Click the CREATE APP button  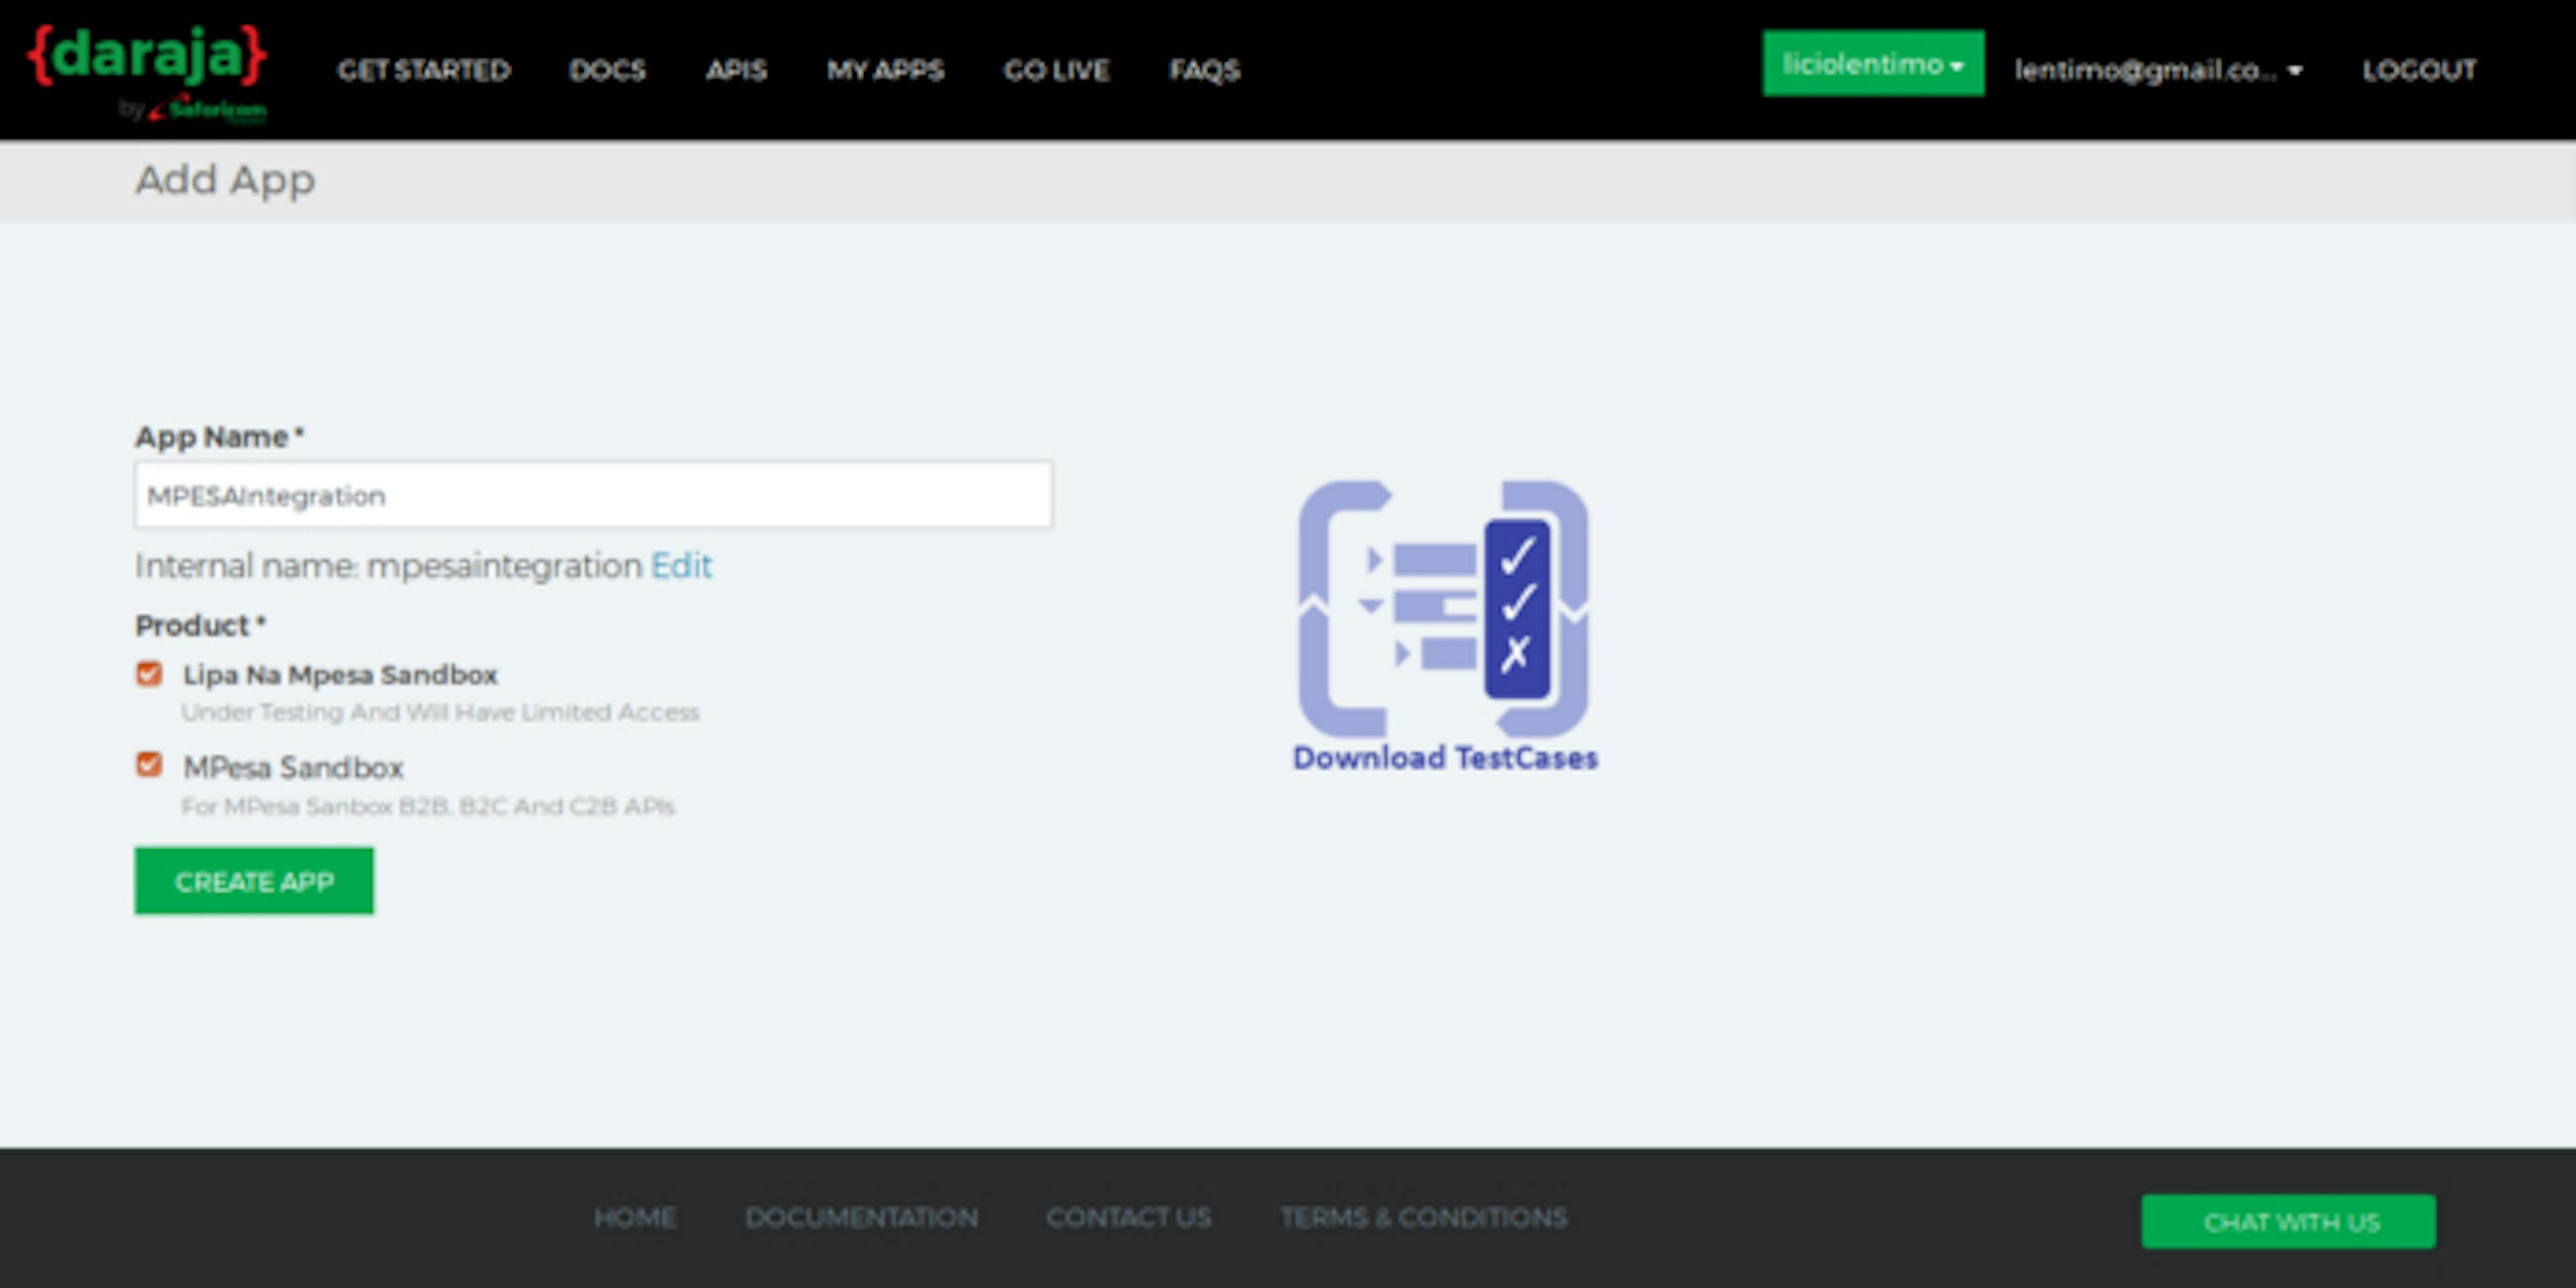pyautogui.click(x=254, y=881)
